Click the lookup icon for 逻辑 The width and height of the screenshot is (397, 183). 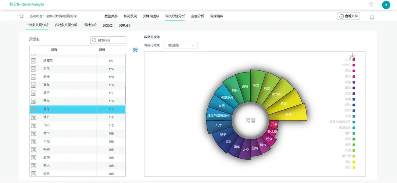(33, 157)
